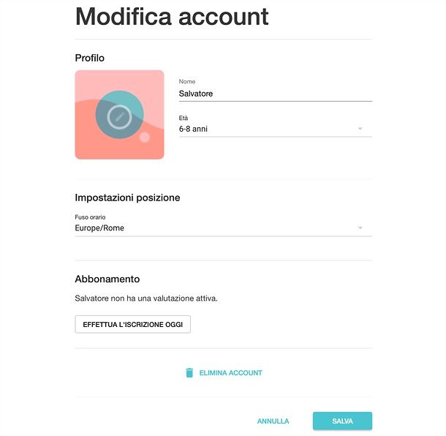Click the Fuso orario field label
This screenshot has height=436, width=446.
[x=90, y=217]
